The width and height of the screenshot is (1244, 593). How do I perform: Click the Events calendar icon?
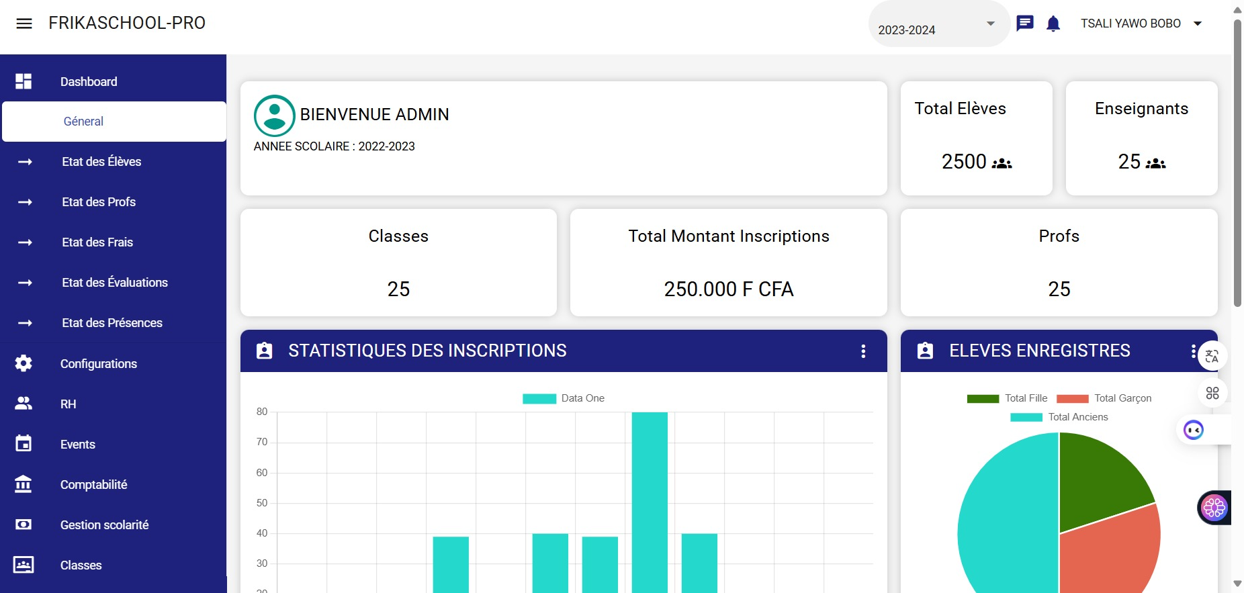pyautogui.click(x=24, y=443)
